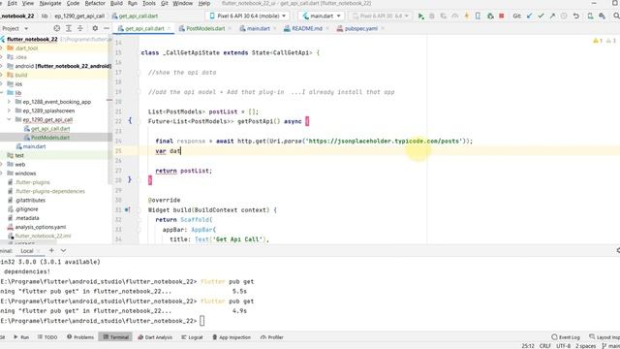Open the Navigate menu
Screen dimensions: 620x349
[x=50, y=3]
